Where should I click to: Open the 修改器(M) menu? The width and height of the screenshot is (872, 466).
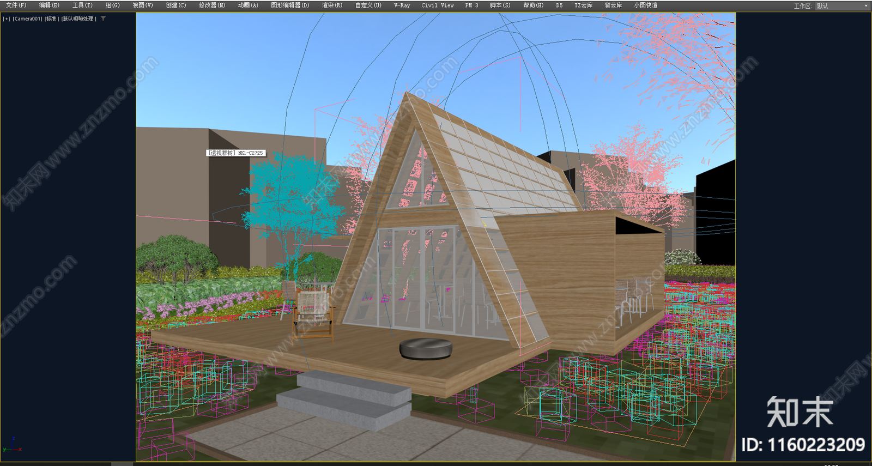212,5
